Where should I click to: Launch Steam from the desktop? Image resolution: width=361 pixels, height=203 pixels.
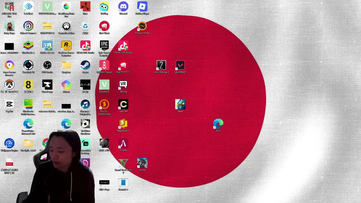85,65
